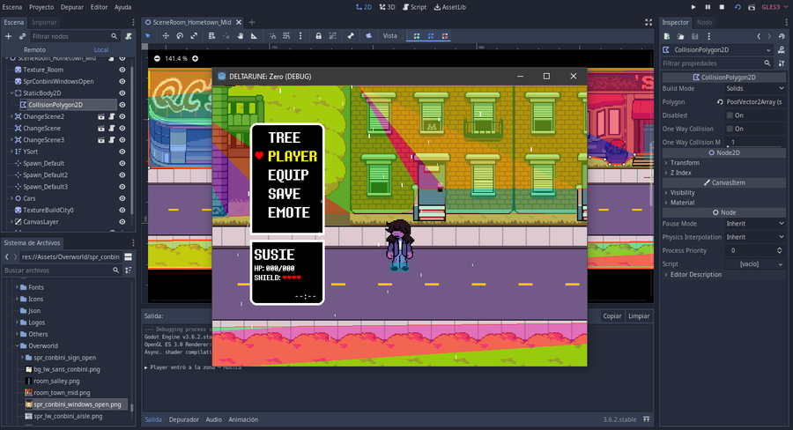Attach script icon in Scene dock
This screenshot has width=793, height=430.
[x=129, y=36]
